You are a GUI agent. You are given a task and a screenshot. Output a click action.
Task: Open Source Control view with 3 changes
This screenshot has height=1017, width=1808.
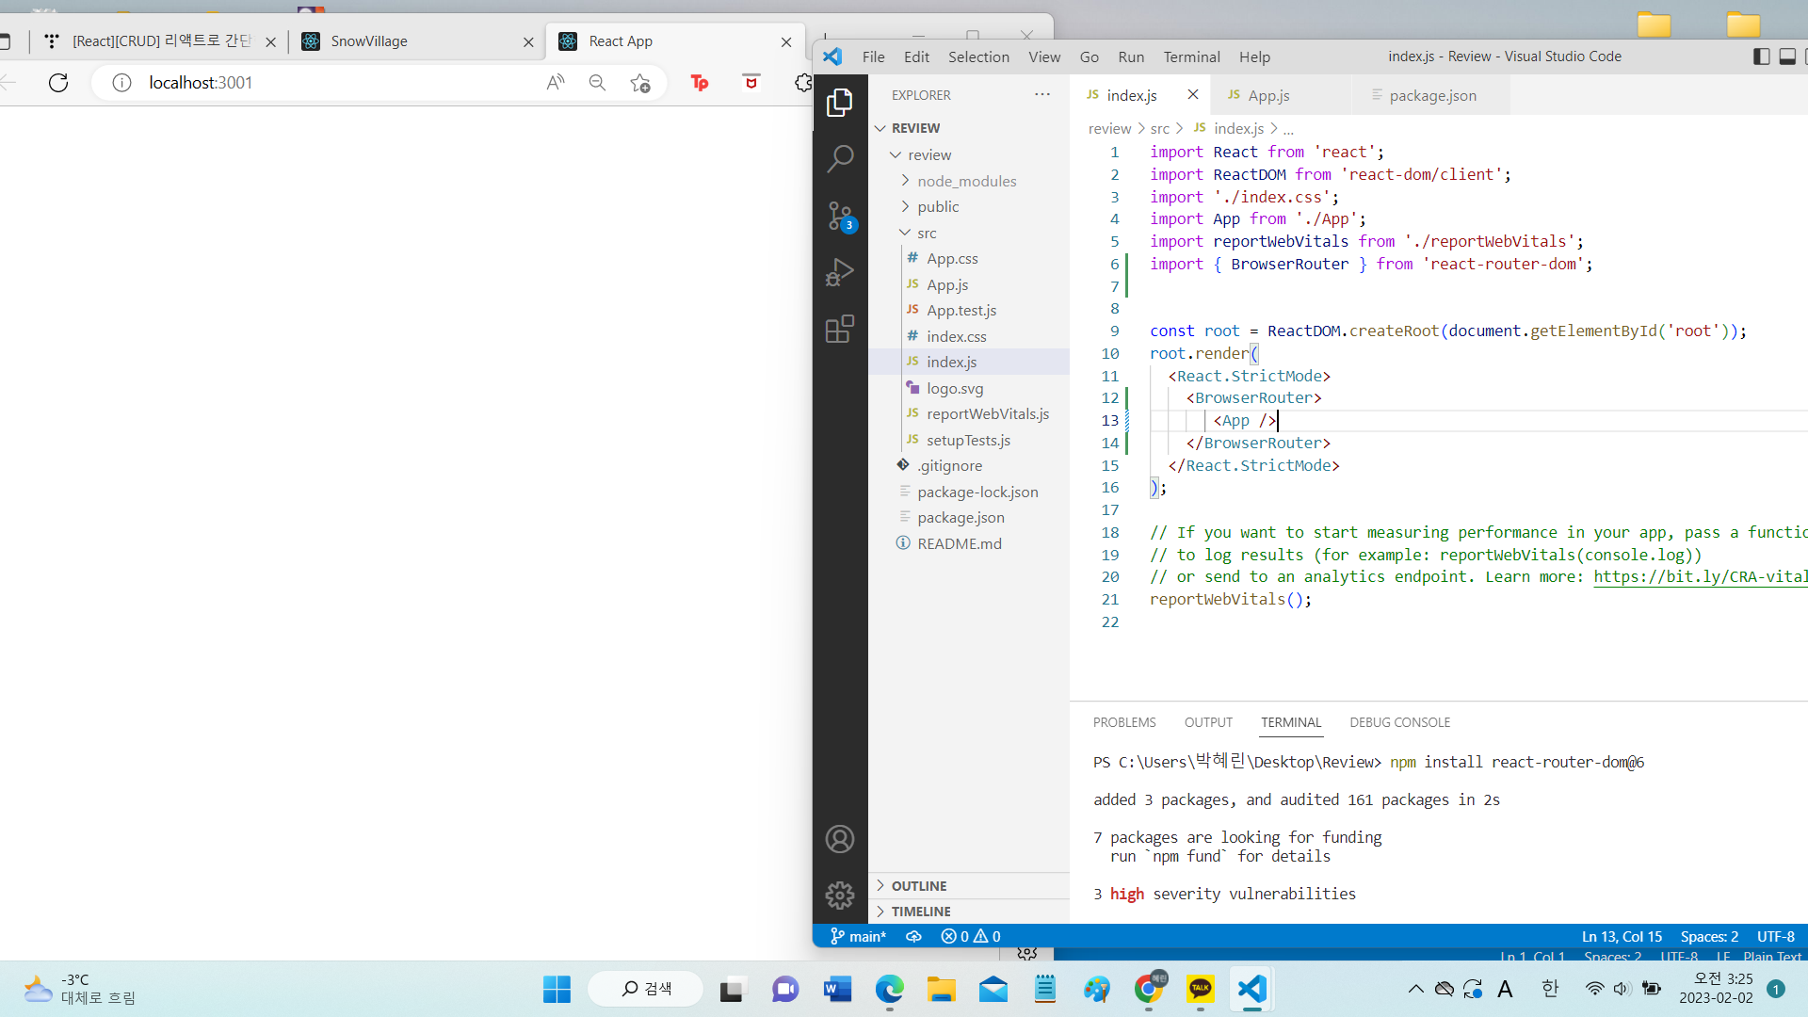tap(839, 216)
